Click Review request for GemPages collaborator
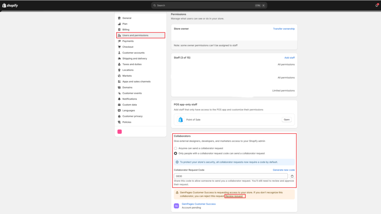This screenshot has height=214, width=381. tap(234, 196)
